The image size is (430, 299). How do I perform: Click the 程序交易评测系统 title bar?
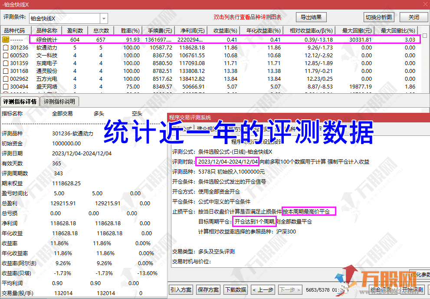tap(299, 118)
